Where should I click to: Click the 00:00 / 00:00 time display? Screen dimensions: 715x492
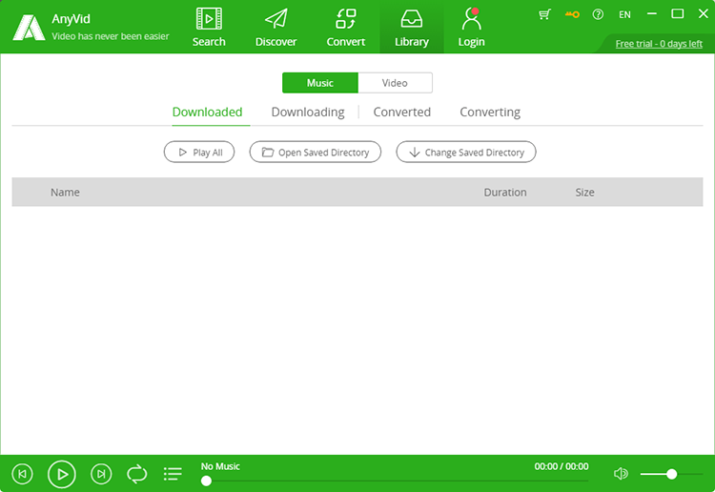coord(562,466)
